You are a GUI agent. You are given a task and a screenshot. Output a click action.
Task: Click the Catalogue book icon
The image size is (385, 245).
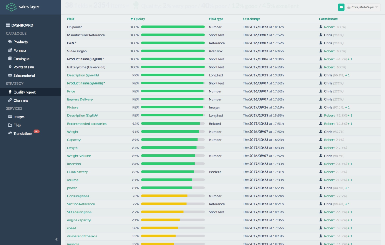click(x=10, y=58)
